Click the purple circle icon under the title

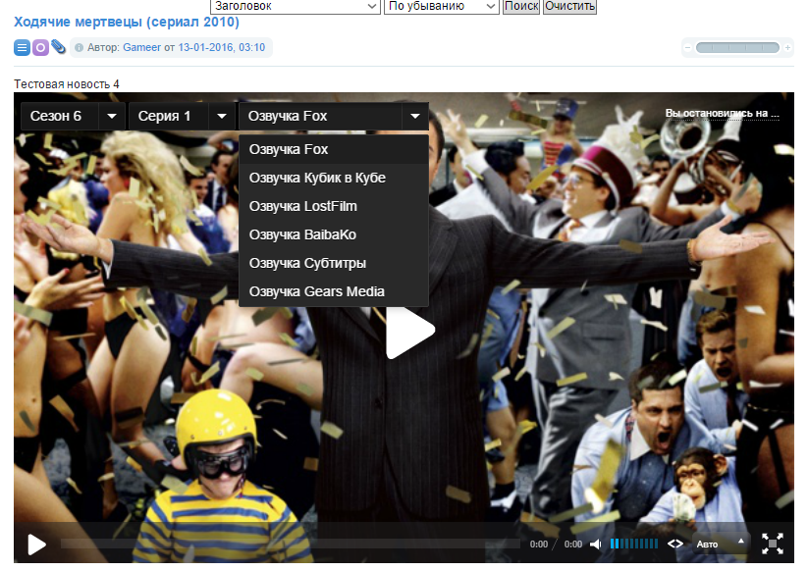click(40, 48)
